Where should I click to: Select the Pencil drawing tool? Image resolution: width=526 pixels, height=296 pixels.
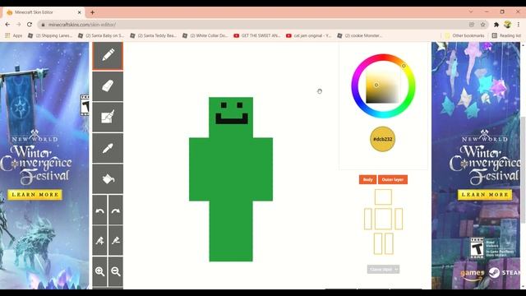tap(108, 56)
